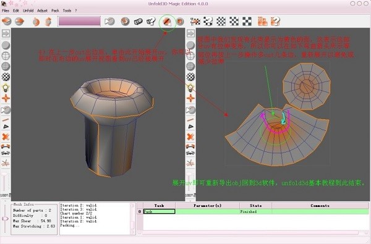Image resolution: width=371 pixels, height=244 pixels.
Task: Click the Comments column header
Action: pyautogui.click(x=320, y=206)
